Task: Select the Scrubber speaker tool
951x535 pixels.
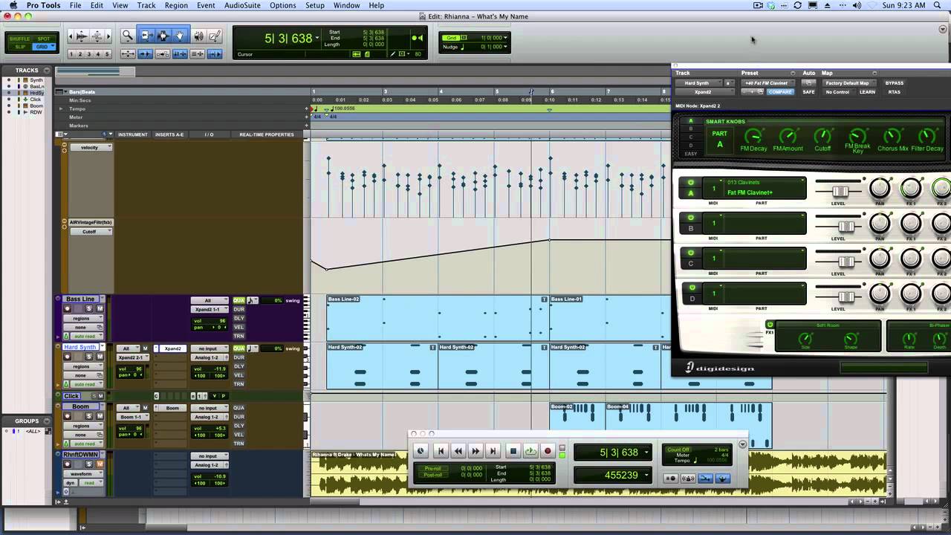Action: [x=198, y=36]
